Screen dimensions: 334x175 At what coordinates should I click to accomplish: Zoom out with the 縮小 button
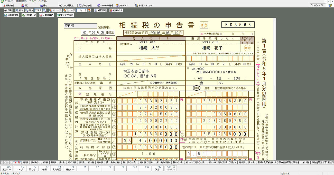click(x=29, y=11)
